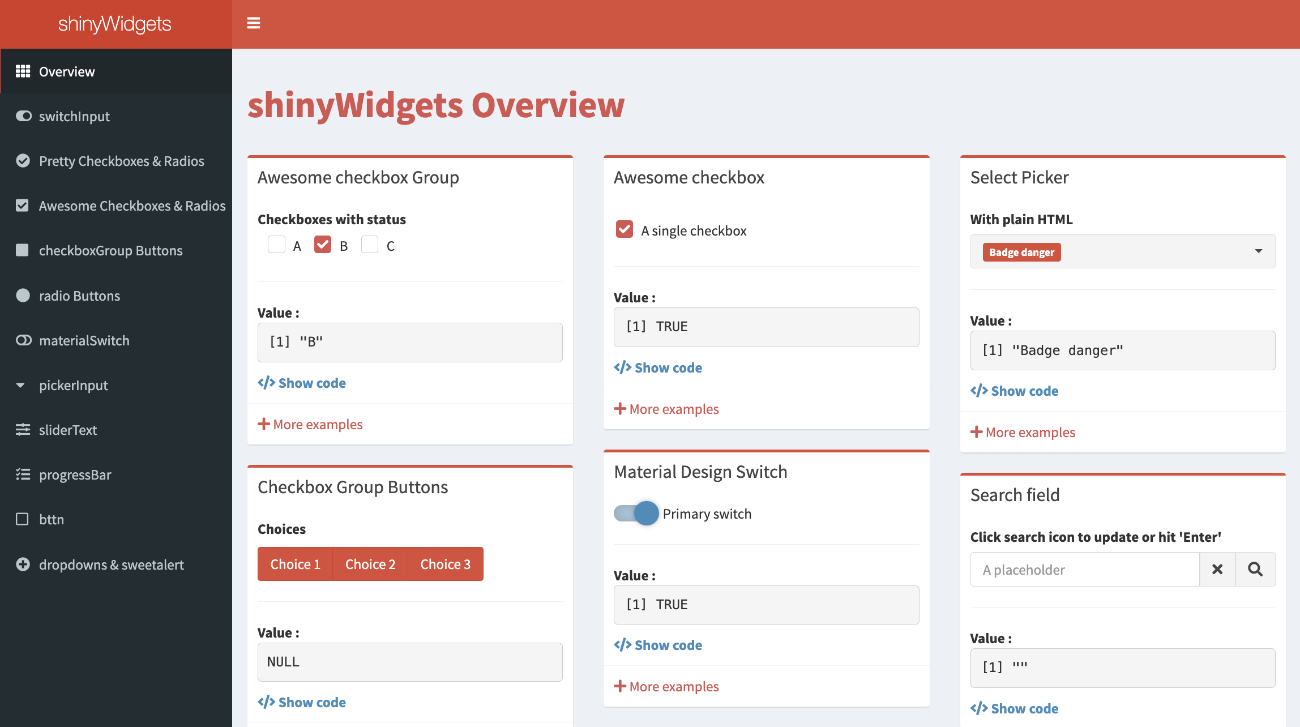Open the Pretty Checkboxes & Radios menu item
The width and height of the screenshot is (1300, 727).
121,161
